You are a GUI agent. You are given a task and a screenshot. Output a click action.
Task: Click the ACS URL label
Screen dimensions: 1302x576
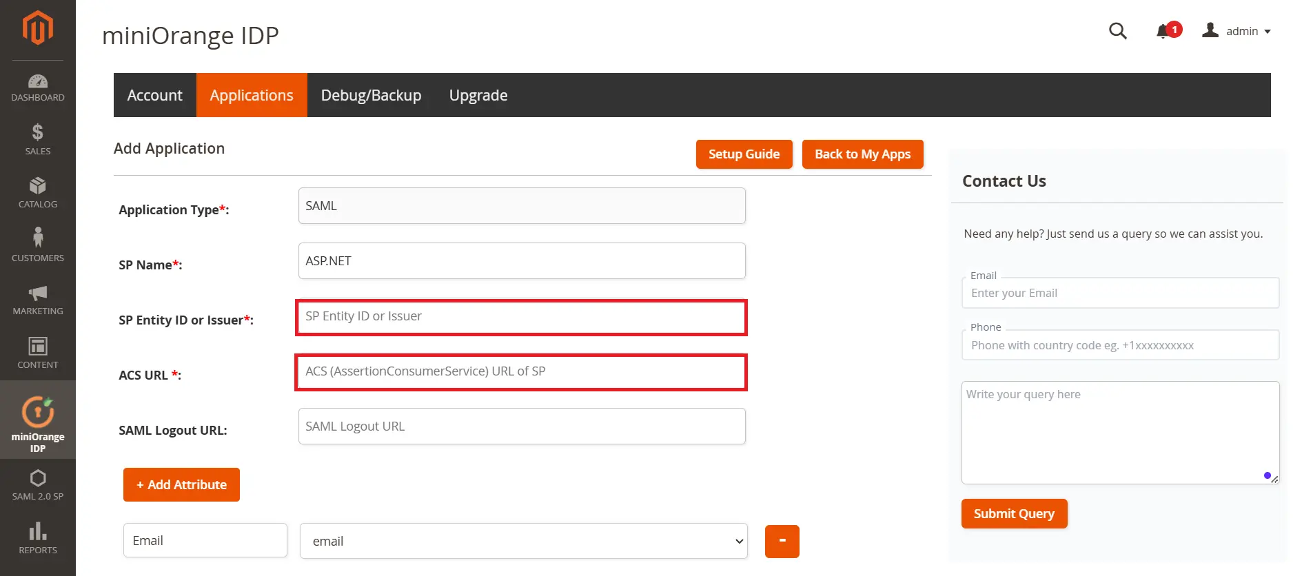click(150, 375)
